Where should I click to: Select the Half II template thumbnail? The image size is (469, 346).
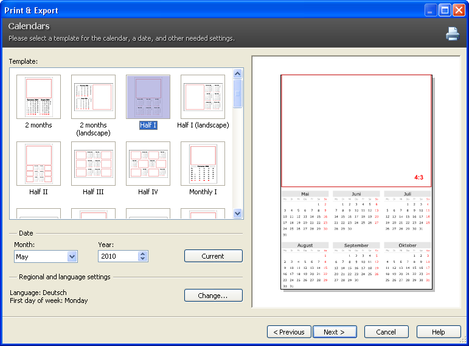tap(38, 164)
